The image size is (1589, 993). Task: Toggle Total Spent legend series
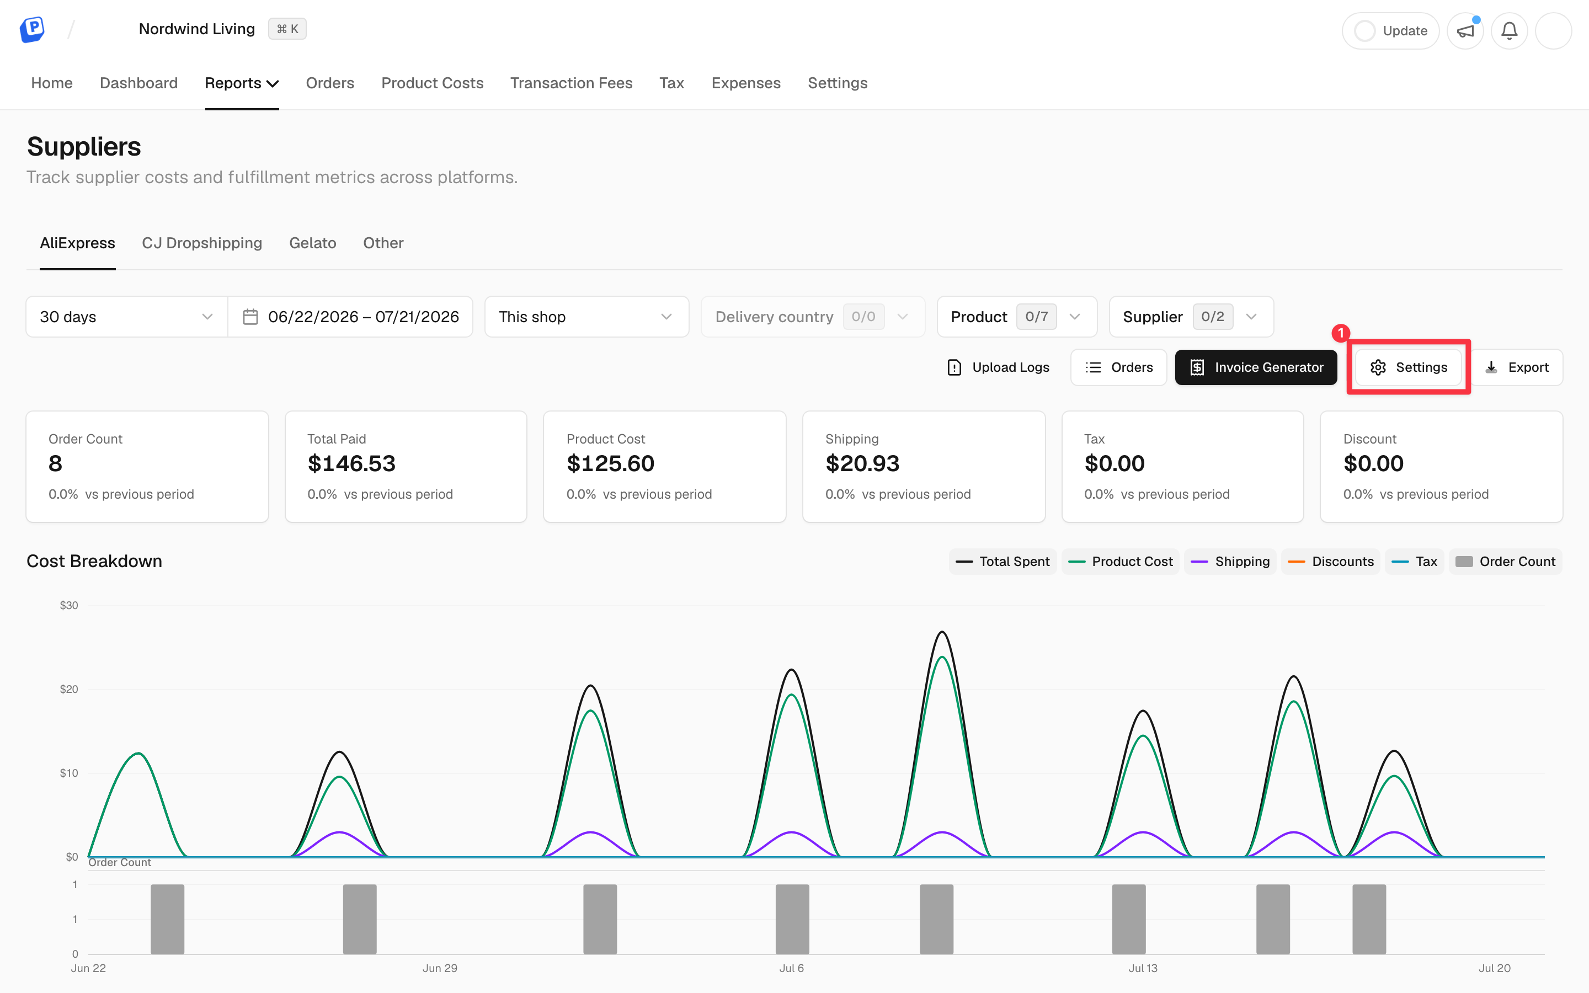tap(1002, 562)
